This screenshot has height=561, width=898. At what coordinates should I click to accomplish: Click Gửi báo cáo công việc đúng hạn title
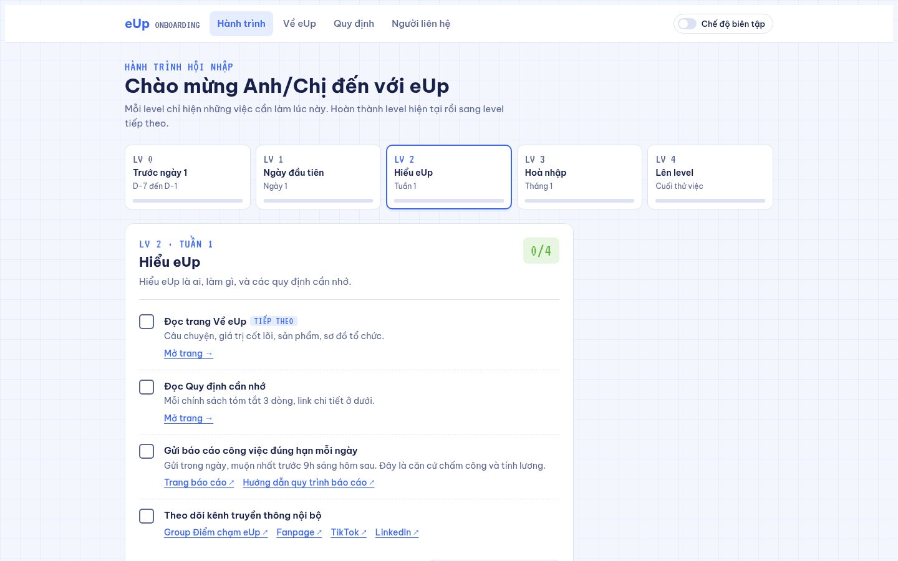pos(261,451)
